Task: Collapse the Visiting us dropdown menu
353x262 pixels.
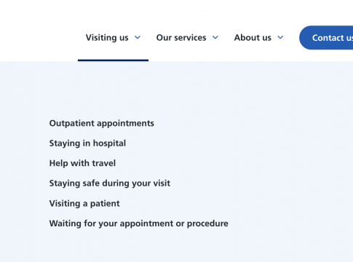Action: [113, 38]
